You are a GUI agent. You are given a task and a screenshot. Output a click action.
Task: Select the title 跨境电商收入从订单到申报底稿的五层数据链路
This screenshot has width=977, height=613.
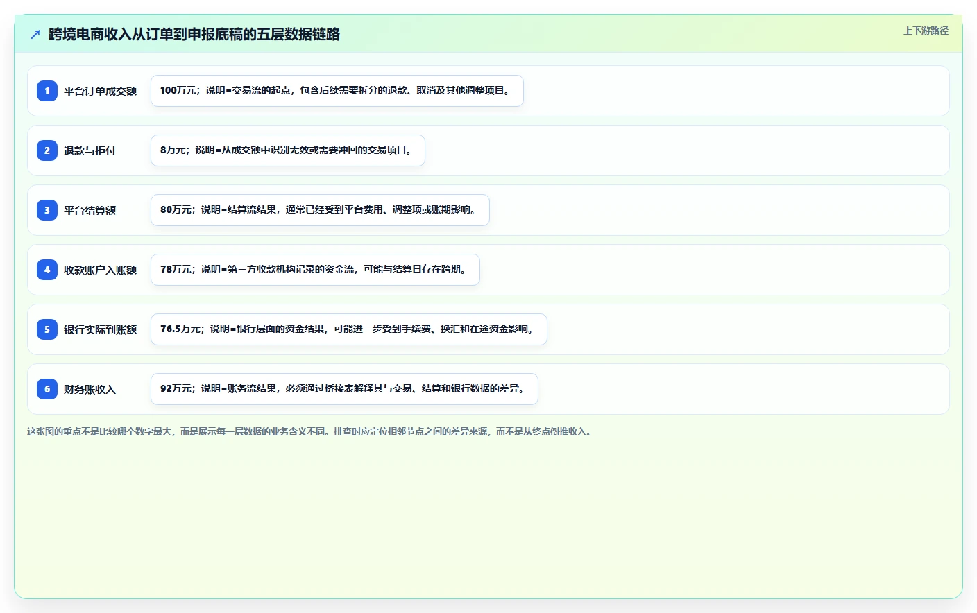(194, 34)
